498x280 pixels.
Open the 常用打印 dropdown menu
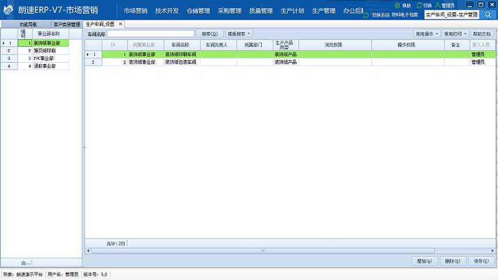(x=455, y=34)
